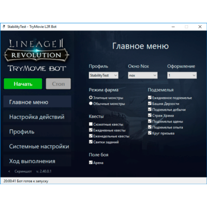207x207 pixels.
Task: Enable the Сюжетные квесты checkbox
Action: [91, 124]
